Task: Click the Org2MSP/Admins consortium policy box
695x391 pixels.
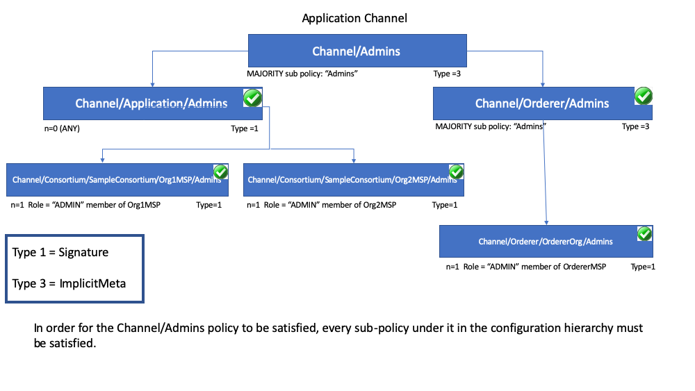Action: click(354, 180)
